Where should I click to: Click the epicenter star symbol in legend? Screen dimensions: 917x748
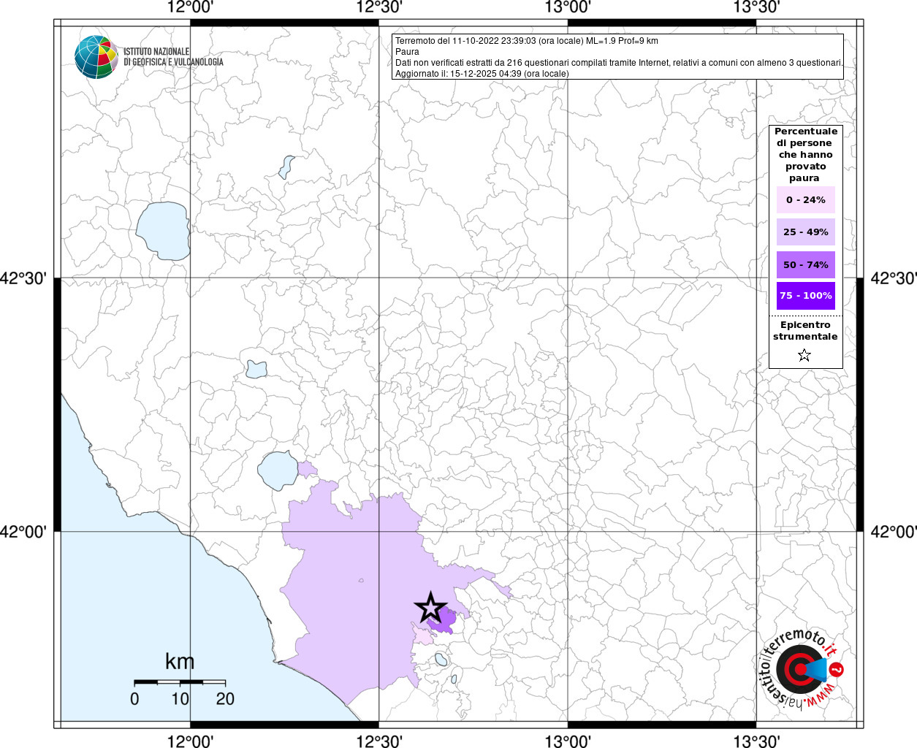(x=804, y=355)
